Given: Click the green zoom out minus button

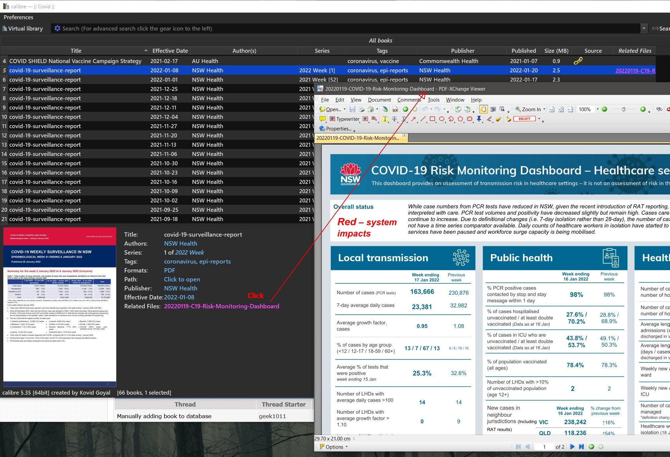Looking at the screenshot, I should click(x=604, y=109).
